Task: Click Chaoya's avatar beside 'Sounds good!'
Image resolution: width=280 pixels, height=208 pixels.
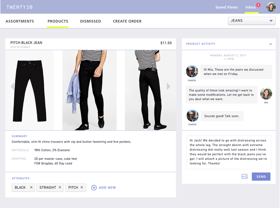Action: pos(193,116)
